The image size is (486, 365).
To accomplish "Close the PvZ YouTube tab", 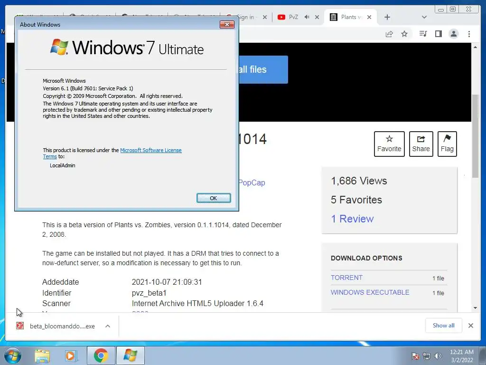I will 317,18.
